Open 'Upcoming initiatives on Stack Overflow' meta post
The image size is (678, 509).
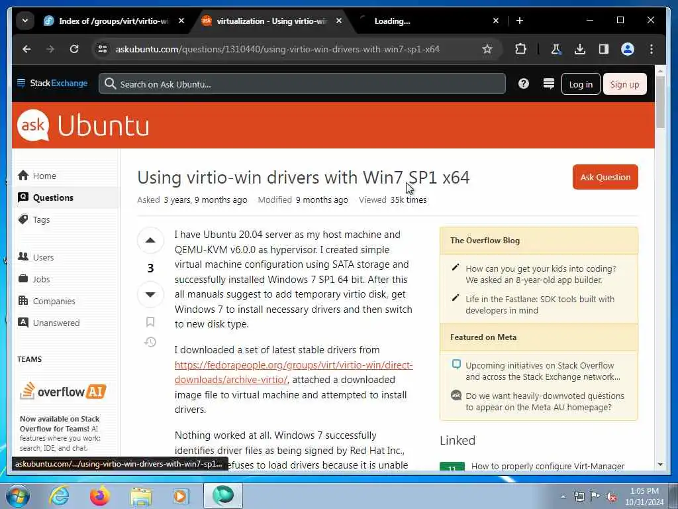click(x=543, y=371)
